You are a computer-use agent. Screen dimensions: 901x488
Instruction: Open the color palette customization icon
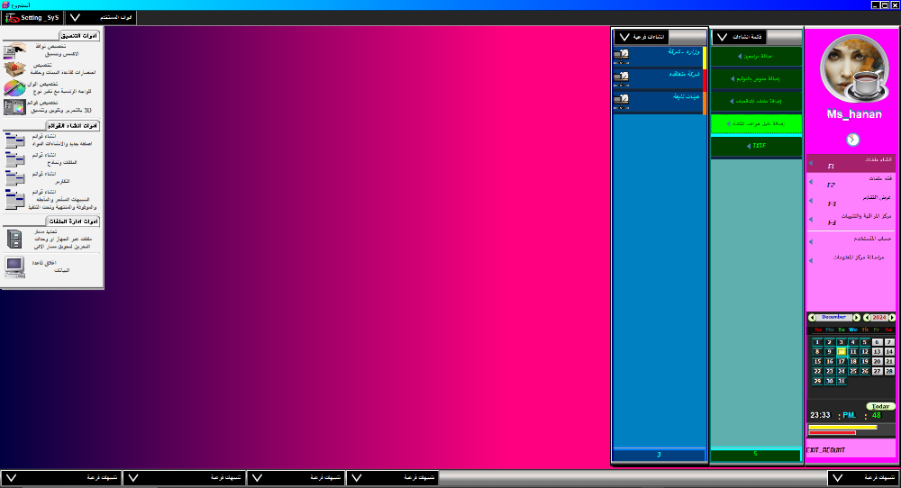point(14,88)
